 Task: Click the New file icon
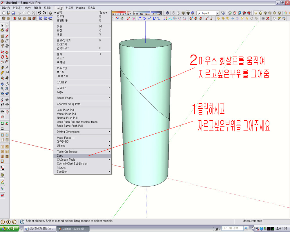pyautogui.click(x=3, y=13)
